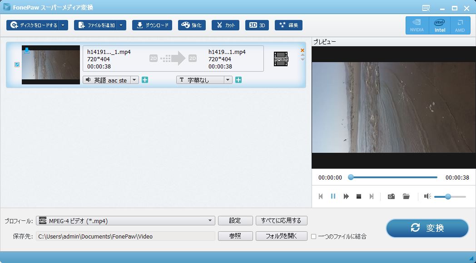This screenshot has height=263, width=476.
Task: Toggle AMD hardware acceleration
Action: (x=460, y=25)
